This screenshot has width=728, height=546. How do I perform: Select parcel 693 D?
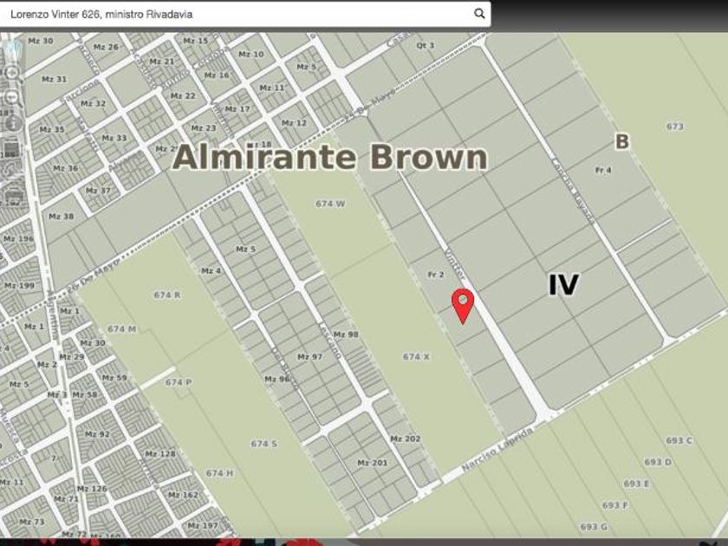point(658,462)
